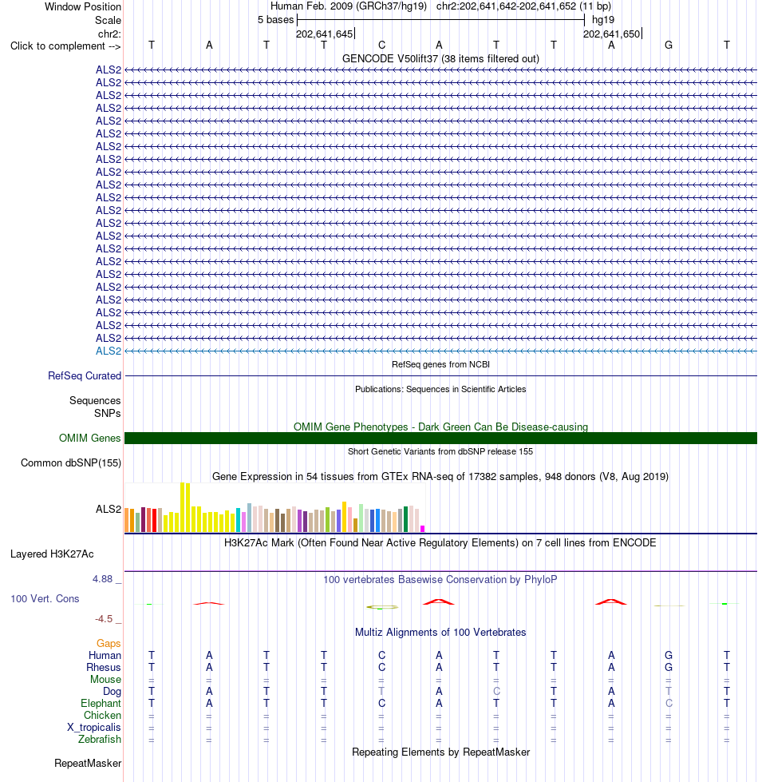The height and width of the screenshot is (782, 758).
Task: Click the -4.5 PhyloP lower limit
Action: [x=104, y=619]
